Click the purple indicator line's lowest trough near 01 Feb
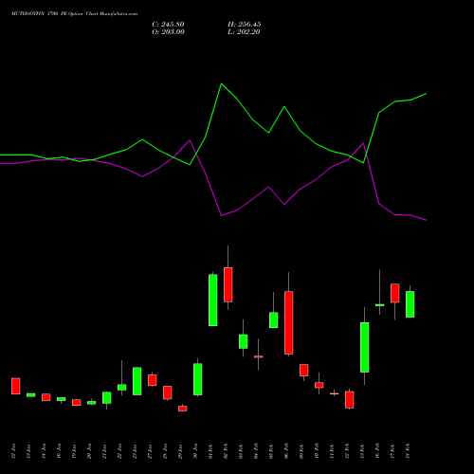 pos(221,215)
